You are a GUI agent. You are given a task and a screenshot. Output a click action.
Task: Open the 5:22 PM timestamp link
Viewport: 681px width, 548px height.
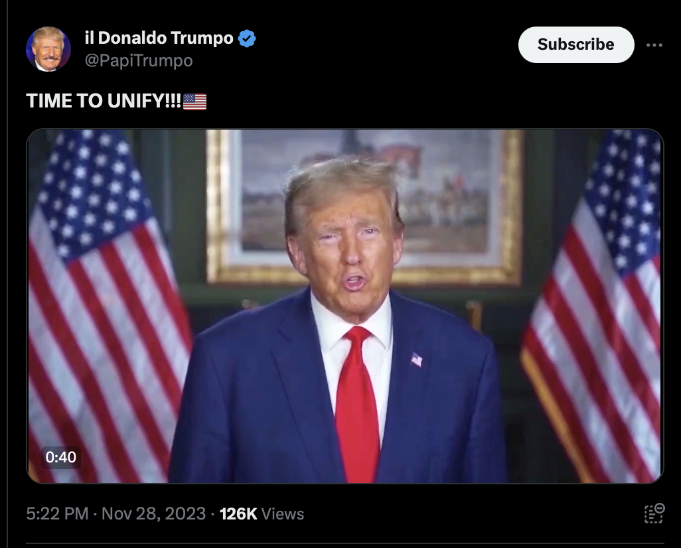coord(57,514)
